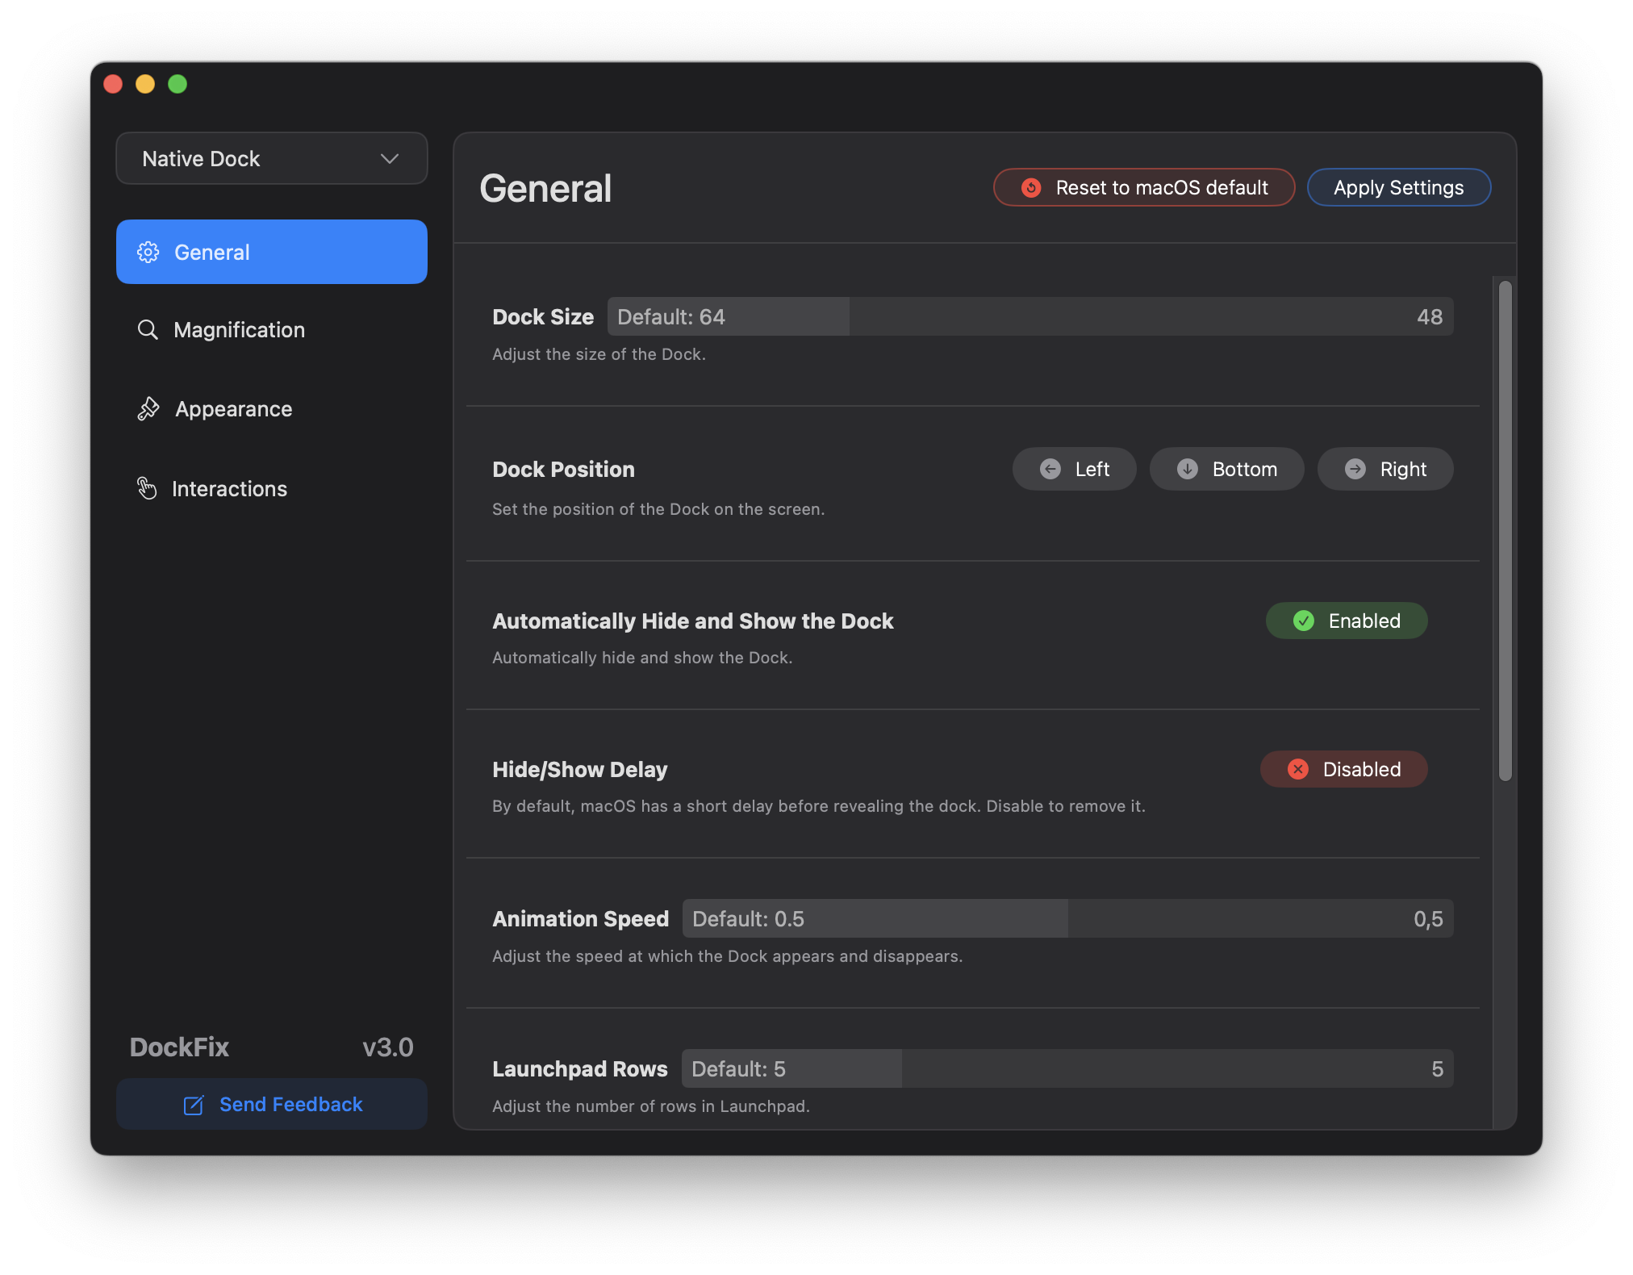1633x1275 pixels.
Task: Click the vertical scrollbar in settings panel
Action: (x=1505, y=530)
